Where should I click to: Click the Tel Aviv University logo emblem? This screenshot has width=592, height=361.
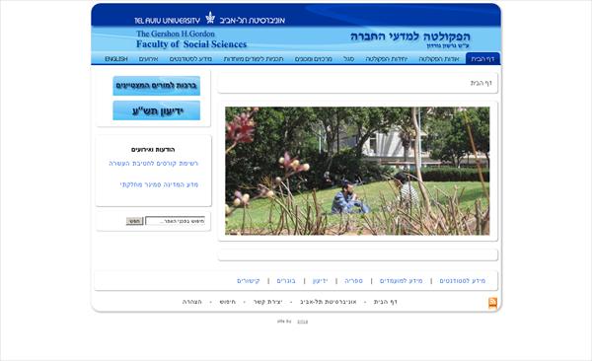(210, 18)
